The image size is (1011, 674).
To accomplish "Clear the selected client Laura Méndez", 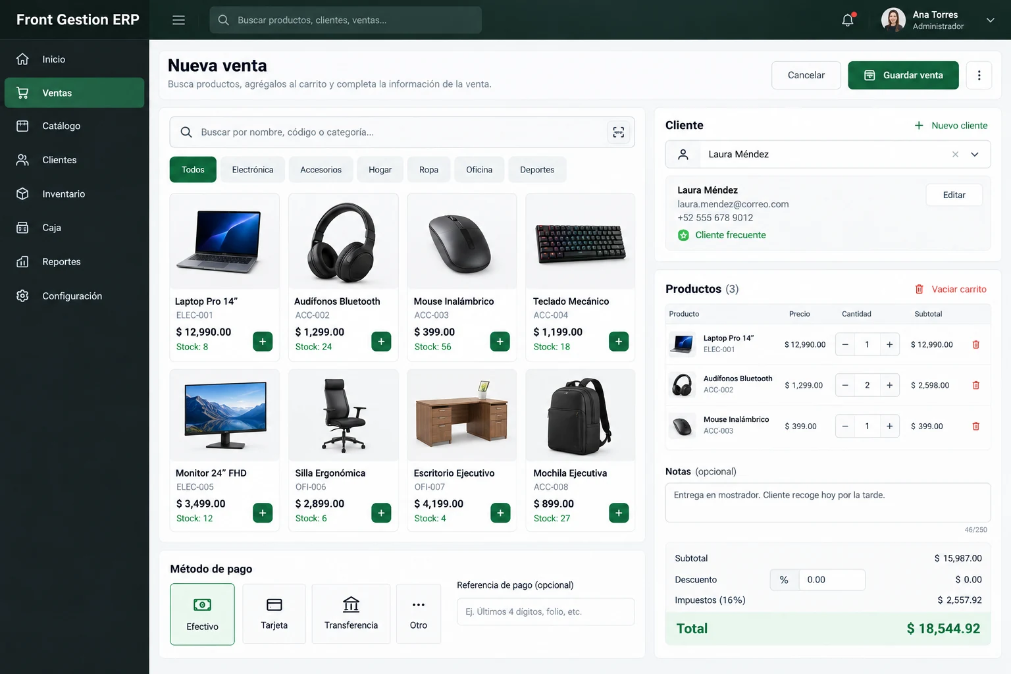I will click(955, 154).
